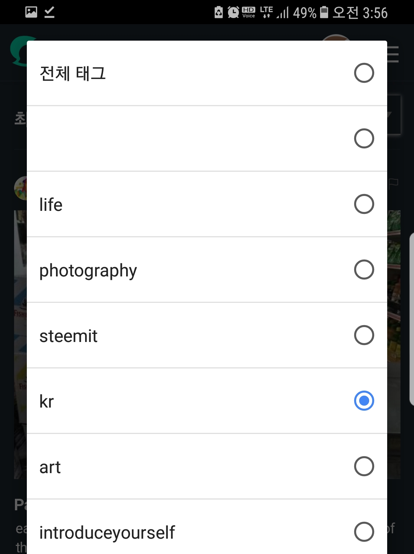
Task: Tap the green Steemit logo icon
Action: click(18, 51)
